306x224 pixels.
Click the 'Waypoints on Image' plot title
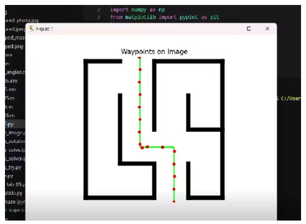point(154,52)
